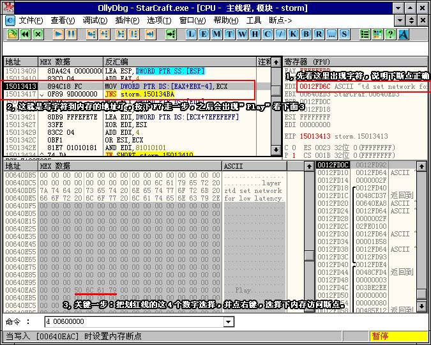Open Executable modules with E button

[204, 34]
